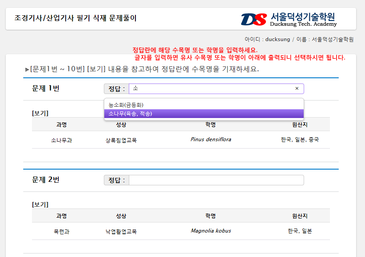Click the 한국, 일본 origin cell in 문제 2번
Image resolution: width=365 pixels, height=257 pixels.
[x=300, y=231]
